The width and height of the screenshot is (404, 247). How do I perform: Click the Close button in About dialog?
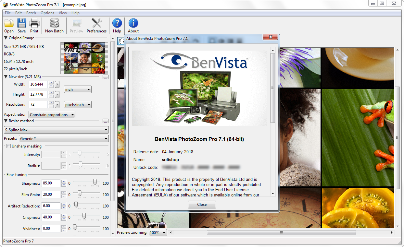click(202, 205)
